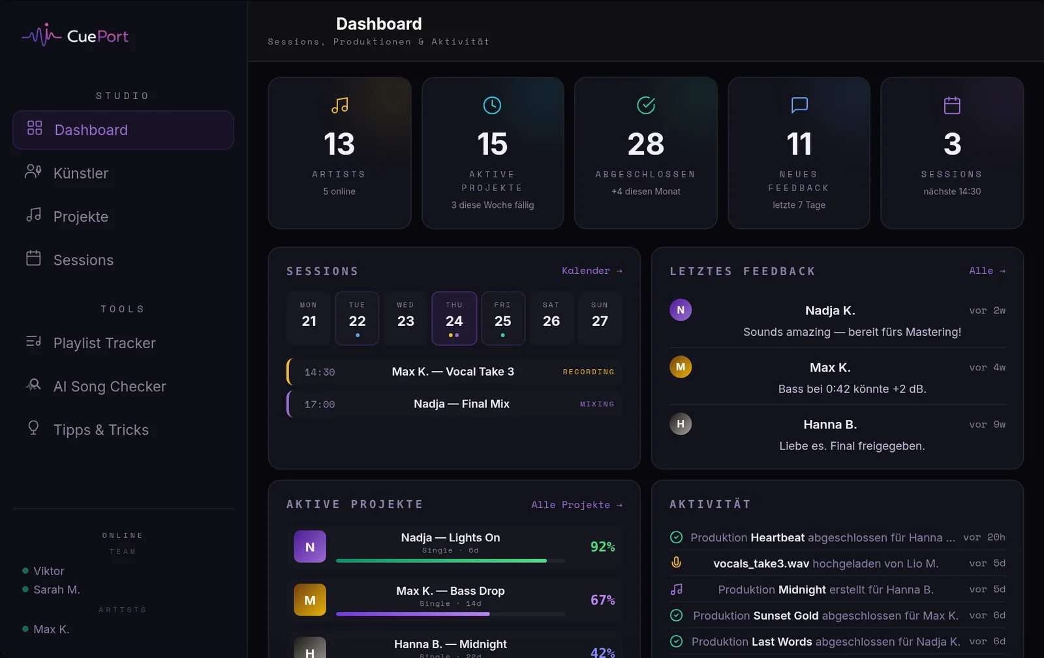Click the check icon beside Sunset Gold activity
1044x658 pixels.
pyautogui.click(x=677, y=615)
